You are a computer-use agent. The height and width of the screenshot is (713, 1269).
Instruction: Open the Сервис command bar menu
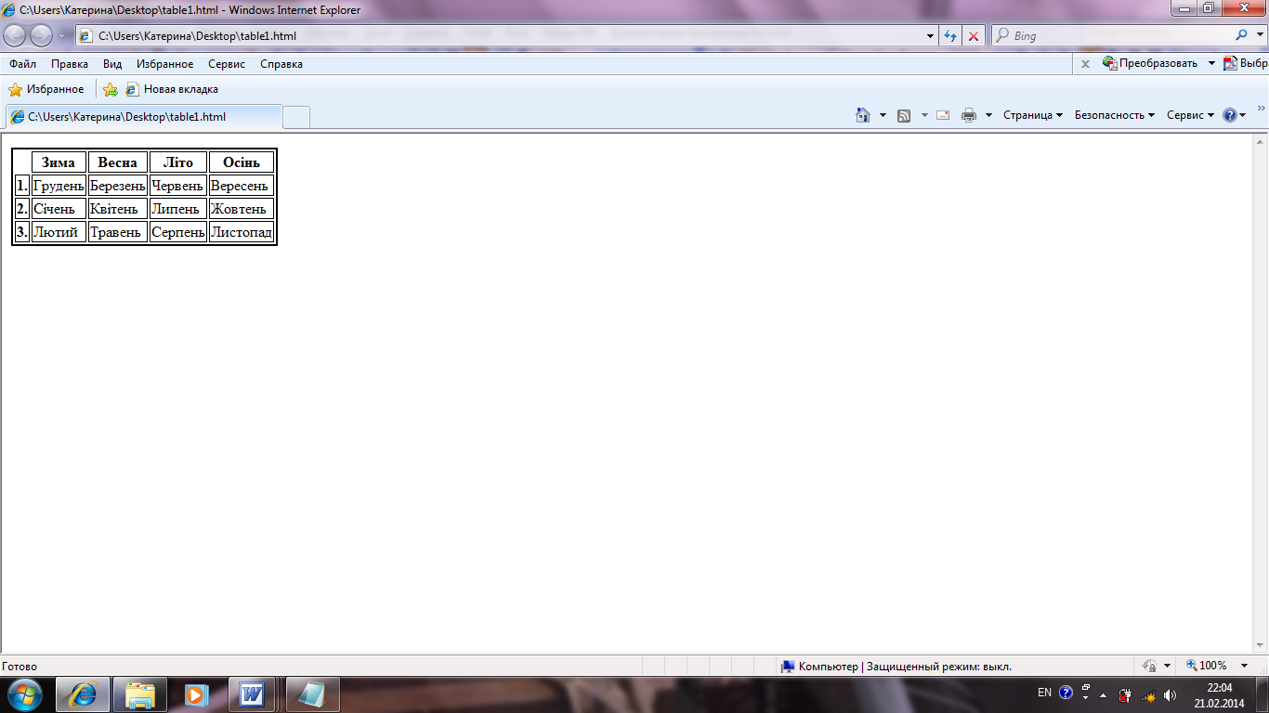coord(1191,115)
